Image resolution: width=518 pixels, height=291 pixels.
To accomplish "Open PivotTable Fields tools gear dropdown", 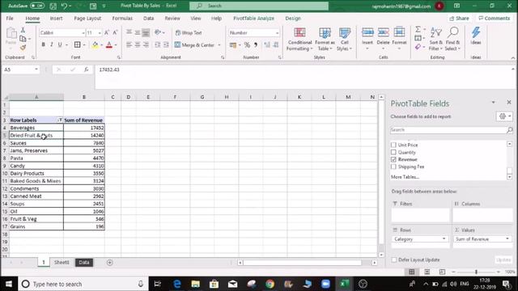I will pos(504,116).
